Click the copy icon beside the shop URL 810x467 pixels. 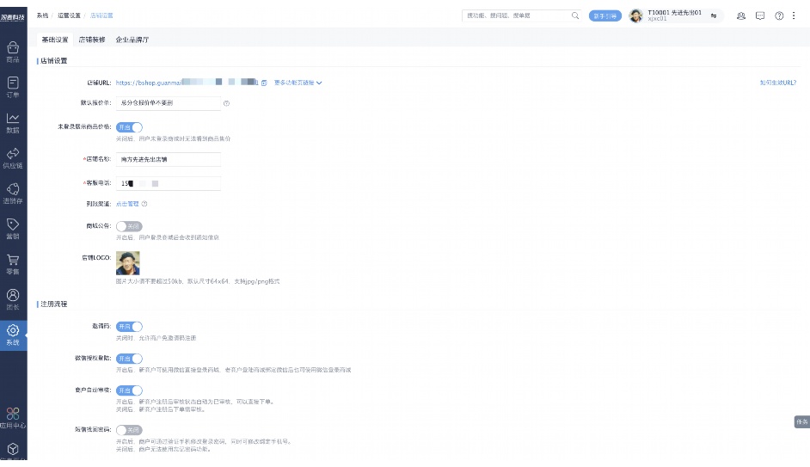pos(265,83)
